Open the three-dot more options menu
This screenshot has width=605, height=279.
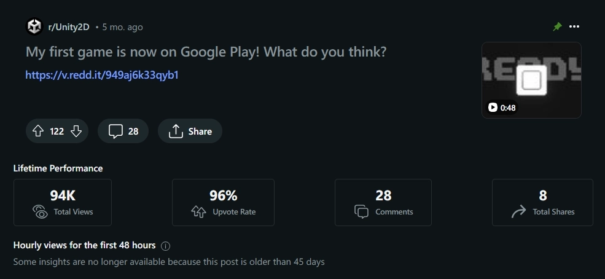(x=574, y=26)
